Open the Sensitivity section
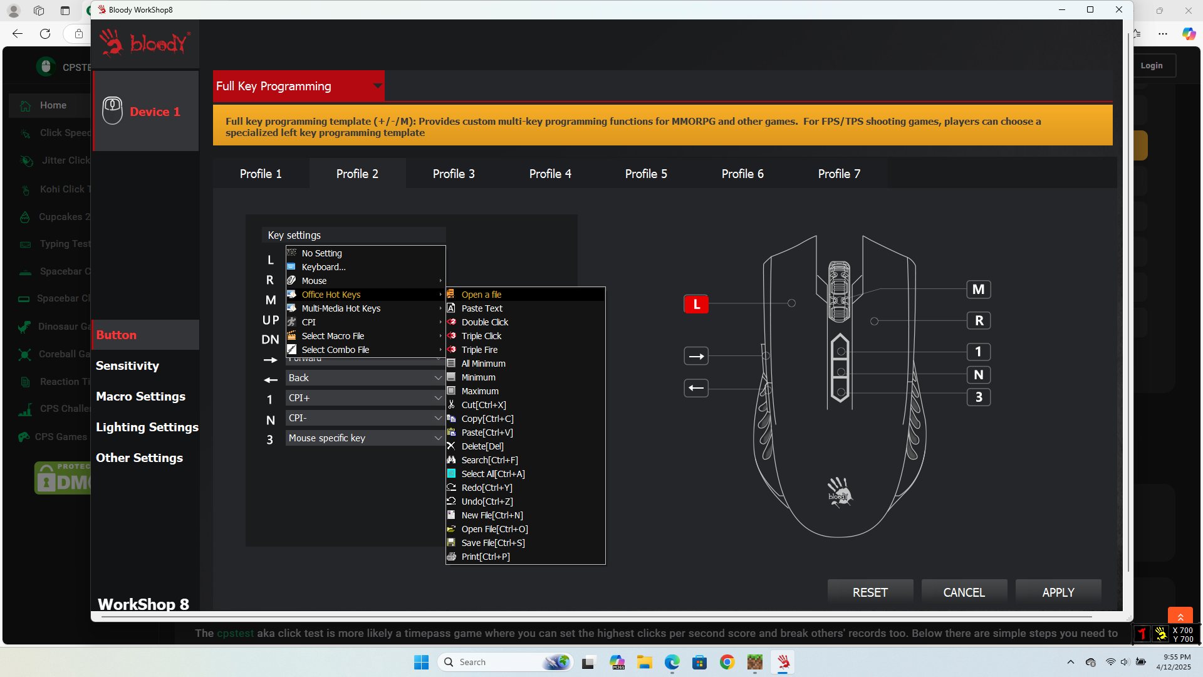Image resolution: width=1203 pixels, height=677 pixels. pyautogui.click(x=127, y=365)
